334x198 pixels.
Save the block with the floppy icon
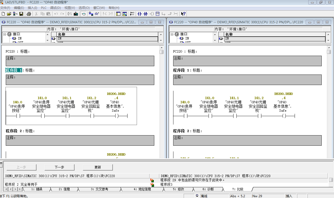click(x=21, y=14)
